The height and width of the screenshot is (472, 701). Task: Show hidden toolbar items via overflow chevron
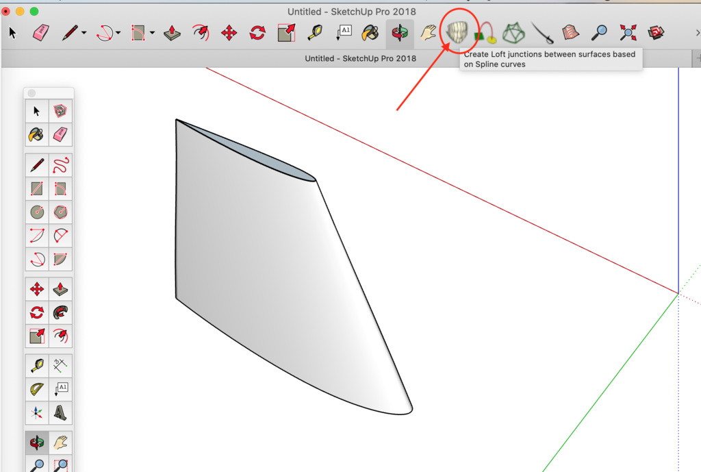click(x=697, y=33)
